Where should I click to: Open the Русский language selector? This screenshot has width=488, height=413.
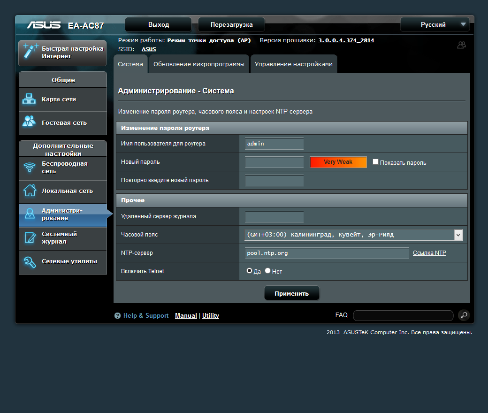434,24
